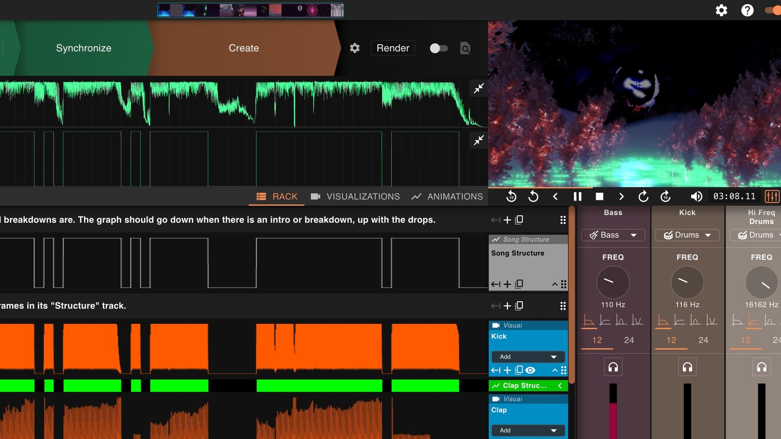This screenshot has width=781, height=439.
Task: Pause the video playback
Action: [x=578, y=196]
